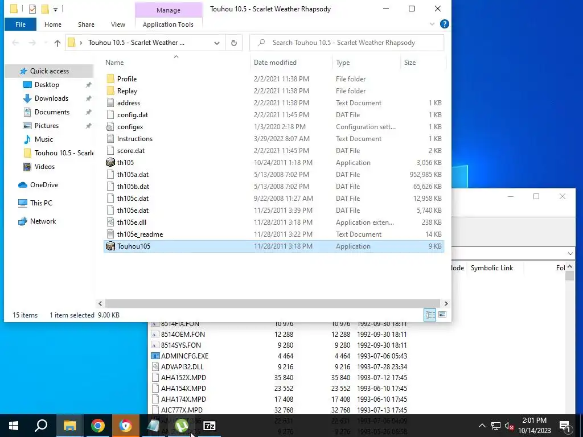Select the score.dat file
The image size is (583, 437).
(x=131, y=150)
